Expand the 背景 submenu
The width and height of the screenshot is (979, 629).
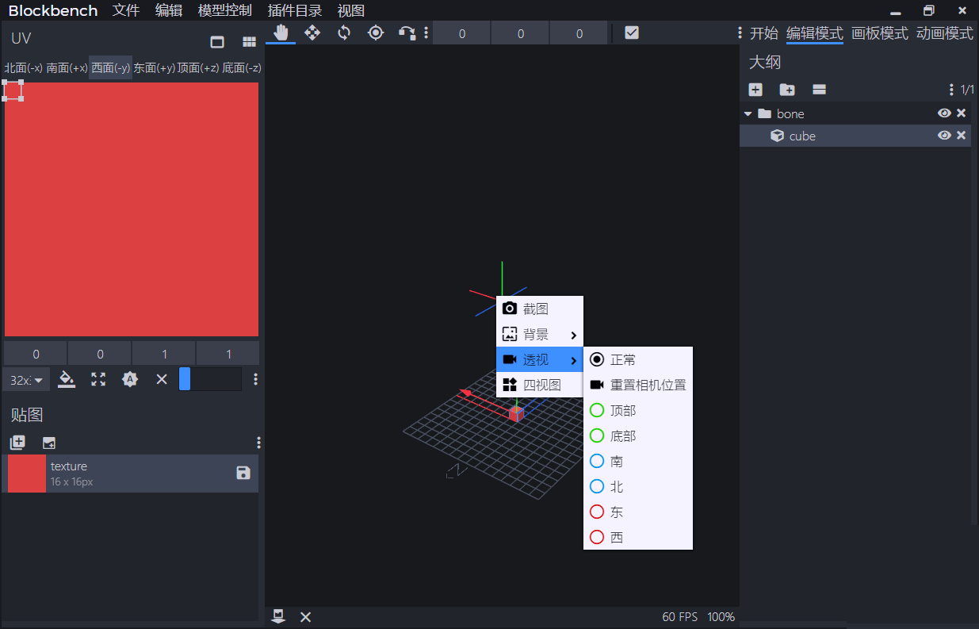(539, 335)
